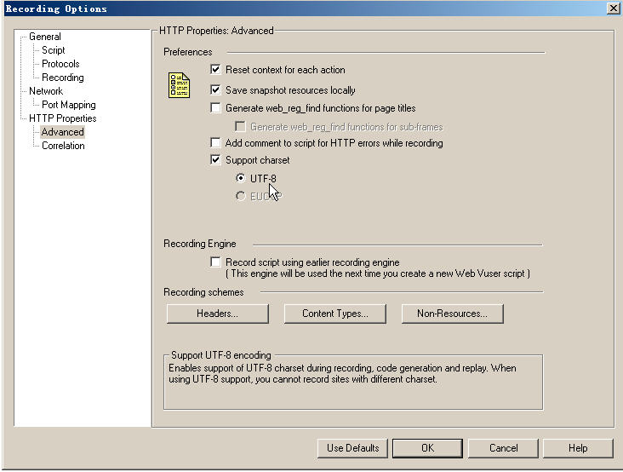623x472 pixels.
Task: Select the Advanced tree item
Action: (63, 131)
